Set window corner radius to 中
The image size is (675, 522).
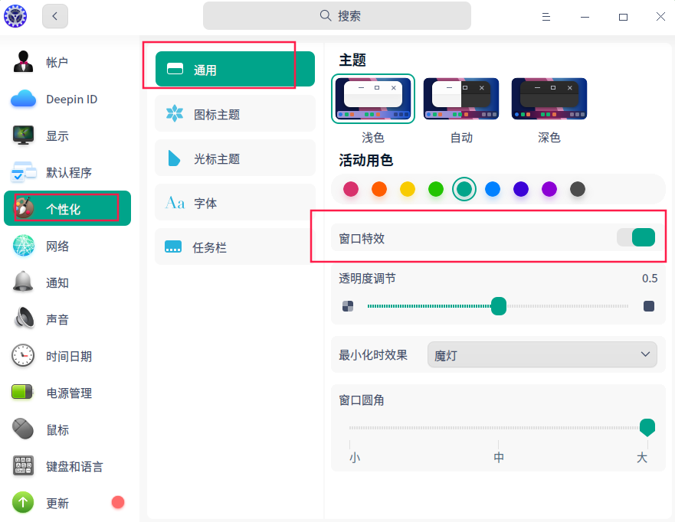pos(499,457)
